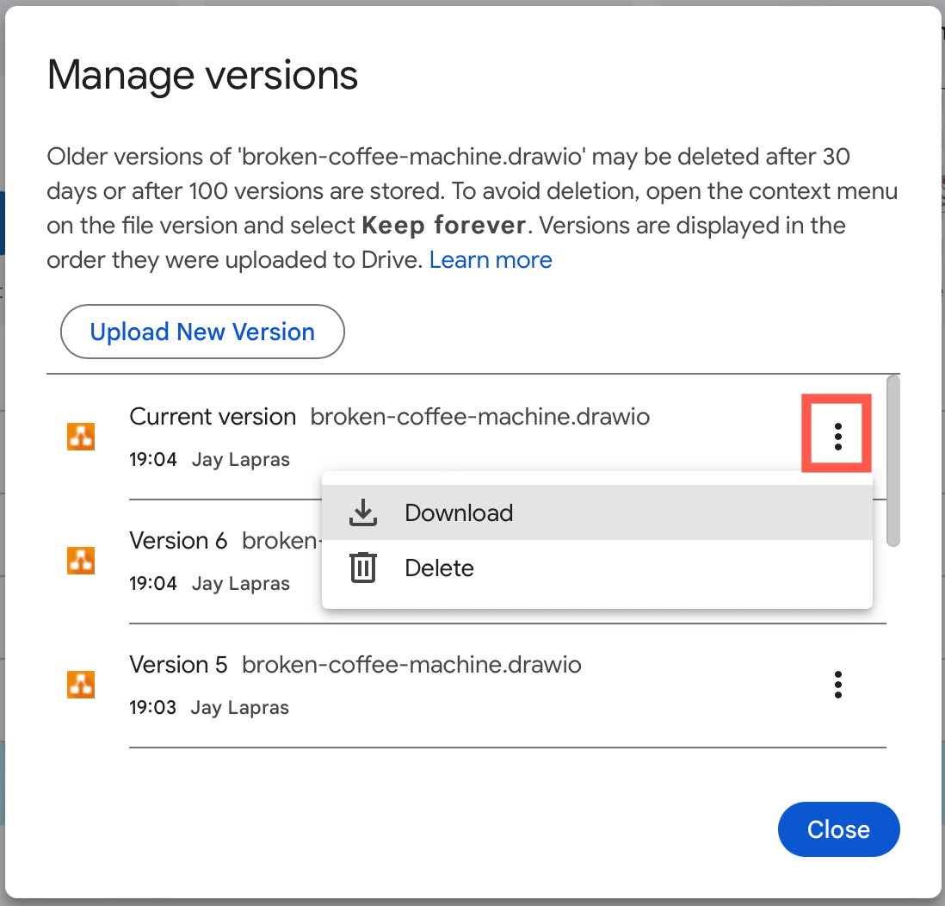Open the Learn more link
This screenshot has width=945, height=906.
coord(491,259)
